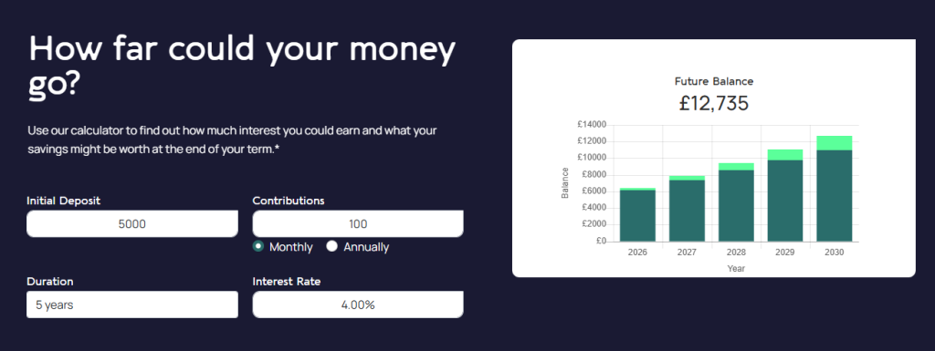Open the Duration dropdown showing 5 years
Screen dimensions: 935x351
coord(132,305)
